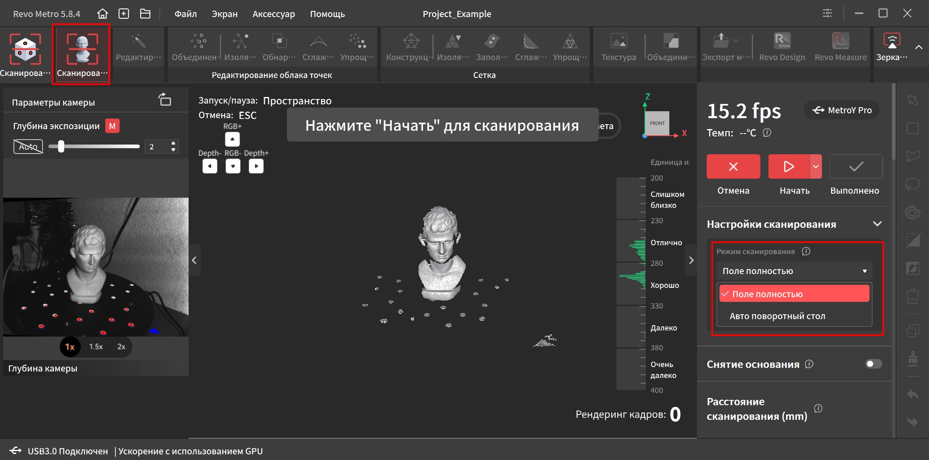This screenshot has width=929, height=460.
Task: Select Авто поворотный стол option
Action: (777, 316)
